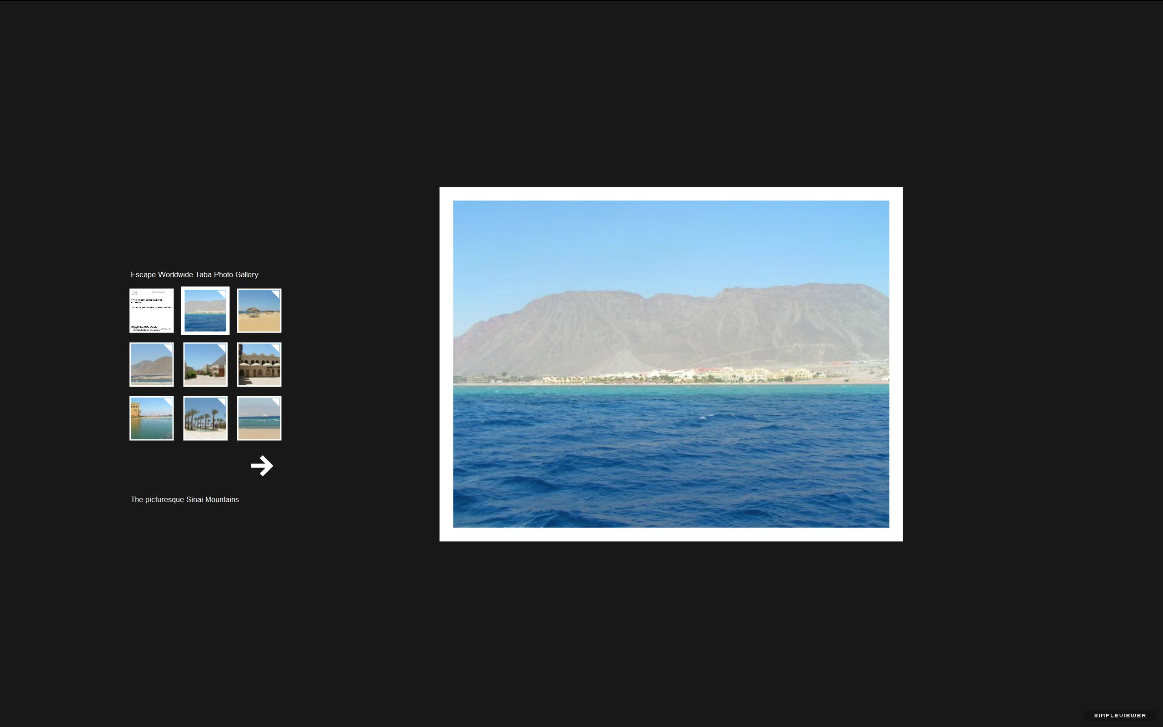View the lagoon with mountains thumbnail
The image size is (1163, 727).
click(151, 364)
